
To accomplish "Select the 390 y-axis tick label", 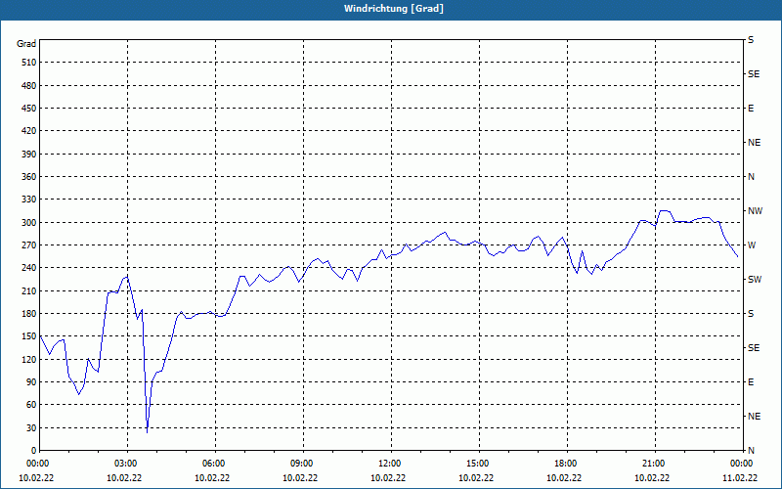I will [28, 155].
